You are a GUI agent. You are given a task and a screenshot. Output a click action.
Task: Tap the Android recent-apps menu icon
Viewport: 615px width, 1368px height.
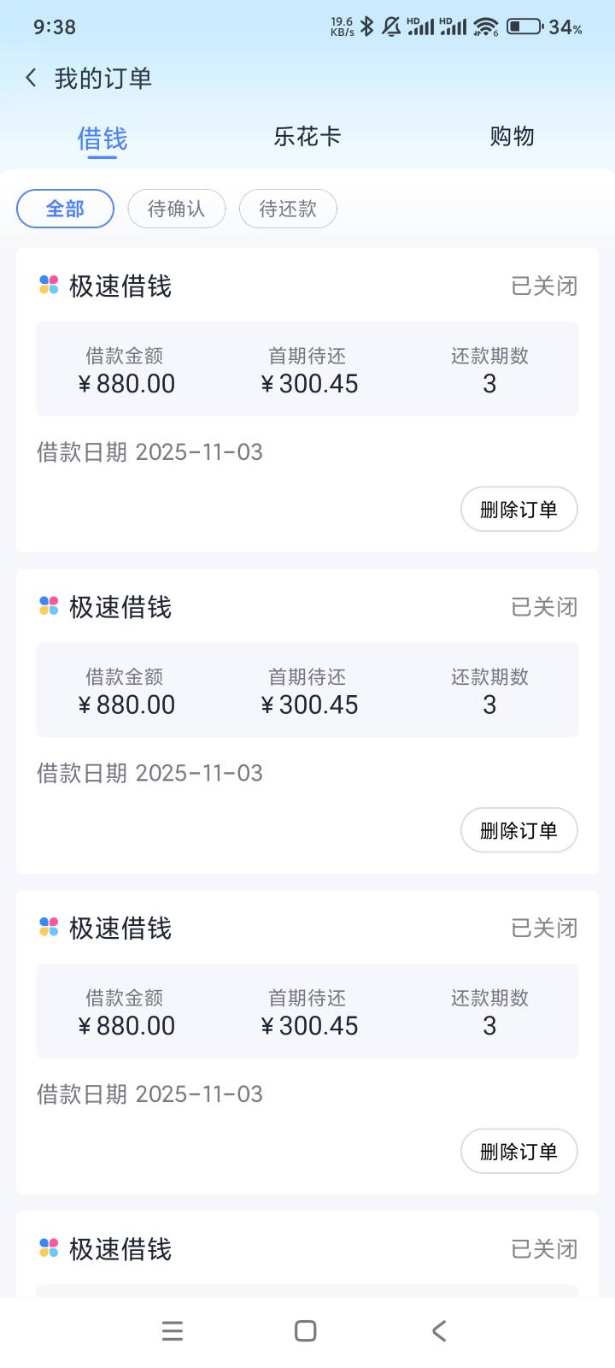[x=173, y=1330]
